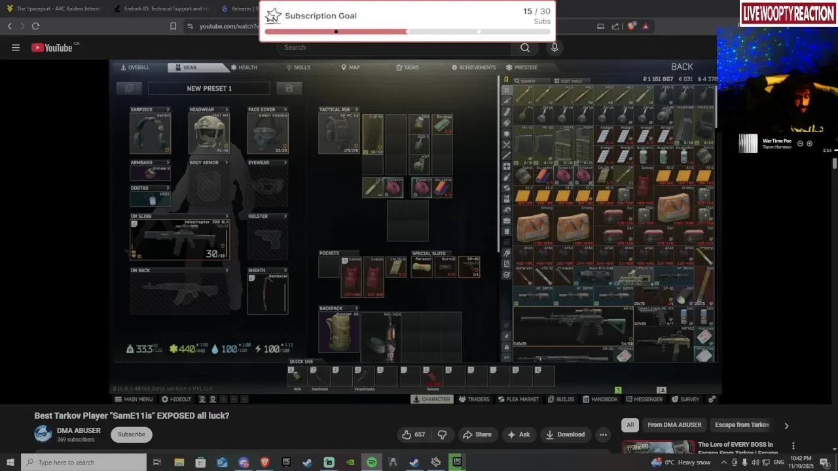This screenshot has width=838, height=471.
Task: Select the ammo rounds stash filter icon
Action: click(x=507, y=123)
